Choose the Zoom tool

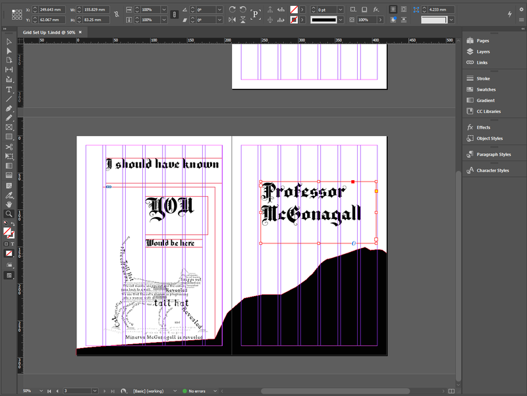click(x=9, y=214)
